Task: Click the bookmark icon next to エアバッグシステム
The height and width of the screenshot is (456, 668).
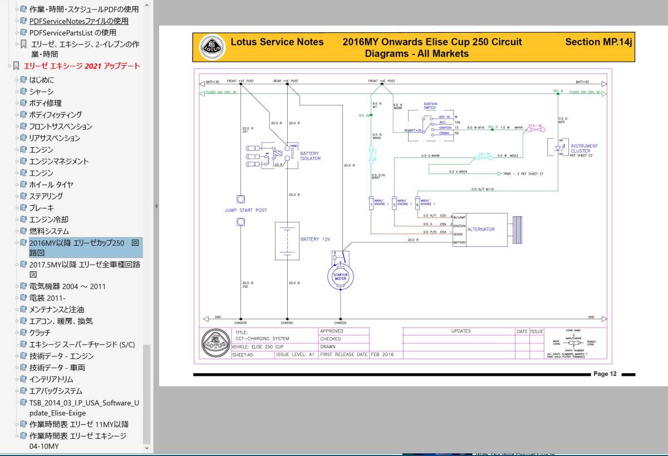Action: tap(23, 391)
